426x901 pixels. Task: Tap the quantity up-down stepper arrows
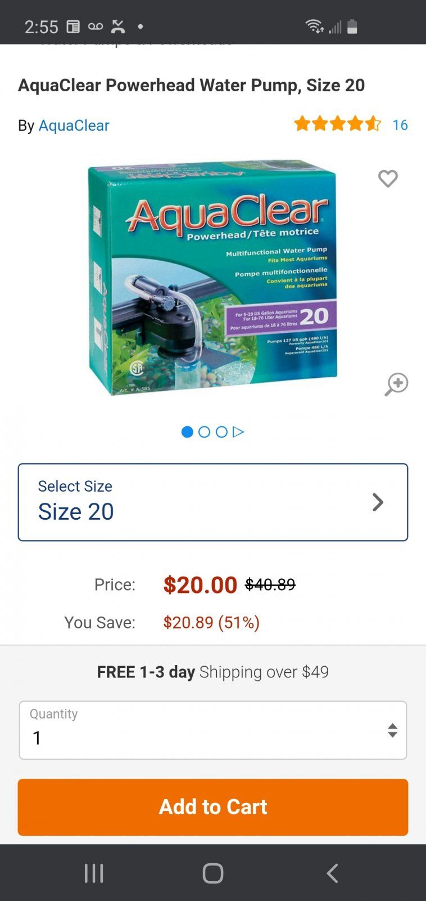click(x=393, y=730)
